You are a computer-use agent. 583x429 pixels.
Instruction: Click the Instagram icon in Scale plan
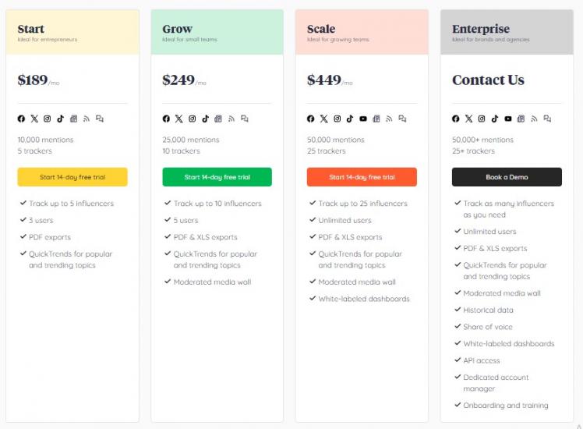click(337, 119)
